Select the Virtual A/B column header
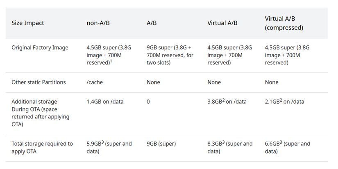338x169 pixels. (x=222, y=23)
